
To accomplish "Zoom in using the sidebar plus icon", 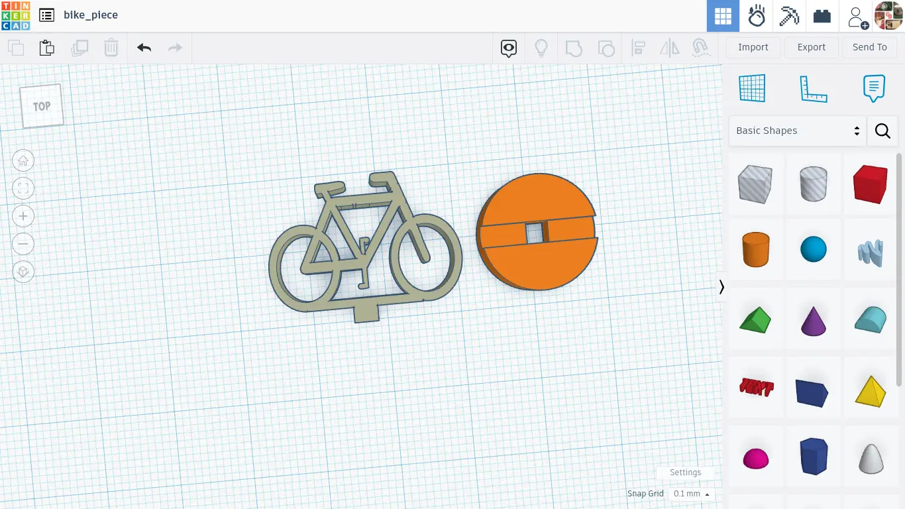I will click(23, 216).
